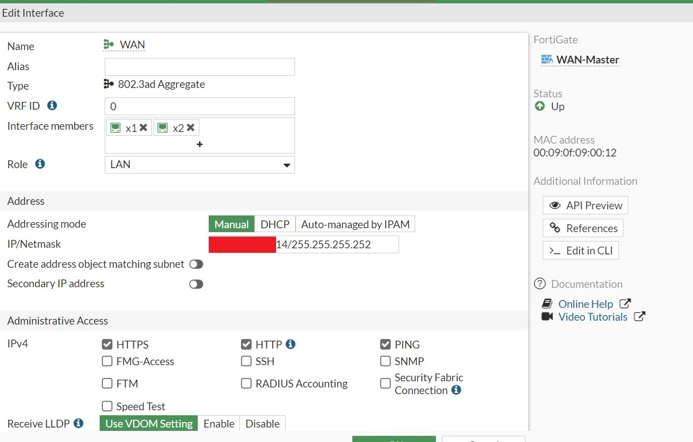Image resolution: width=693 pixels, height=442 pixels.
Task: Uncheck the HTTPS access checkbox
Action: pyautogui.click(x=107, y=344)
